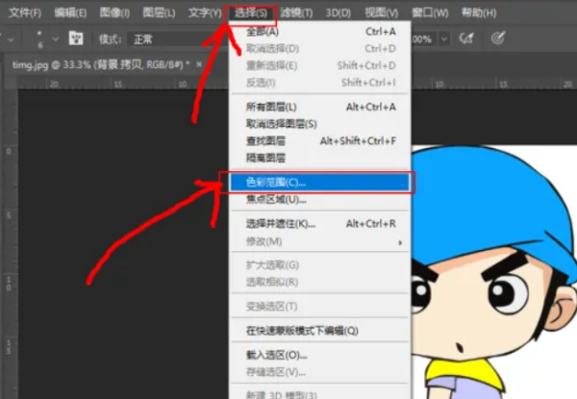Select 隔离图层 menu entry
577x399 pixels.
point(320,158)
